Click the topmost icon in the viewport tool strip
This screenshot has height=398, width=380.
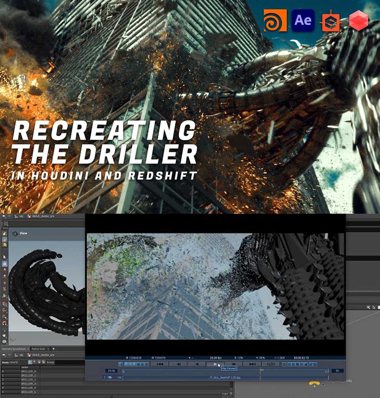click(x=4, y=233)
